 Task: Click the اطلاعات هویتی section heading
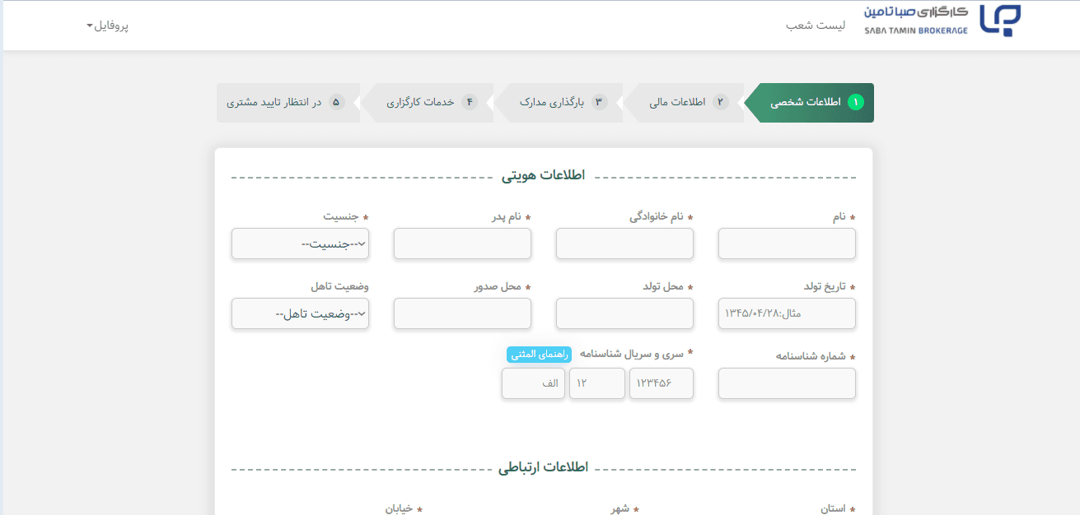543,175
